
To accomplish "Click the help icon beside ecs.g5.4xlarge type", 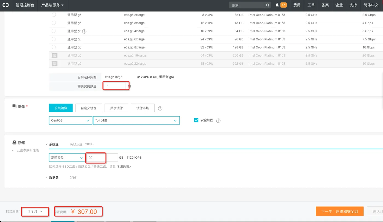I will [x=84, y=31].
